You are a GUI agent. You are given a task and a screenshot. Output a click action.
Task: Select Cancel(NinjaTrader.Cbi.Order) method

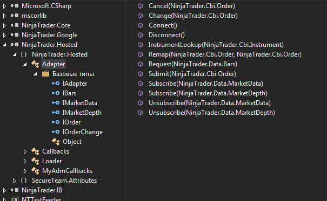click(x=192, y=6)
